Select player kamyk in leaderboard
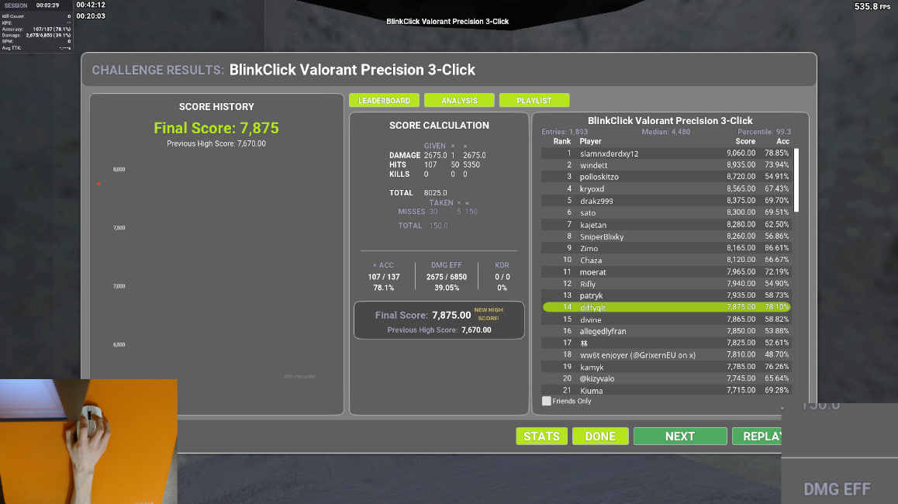 pos(666,367)
